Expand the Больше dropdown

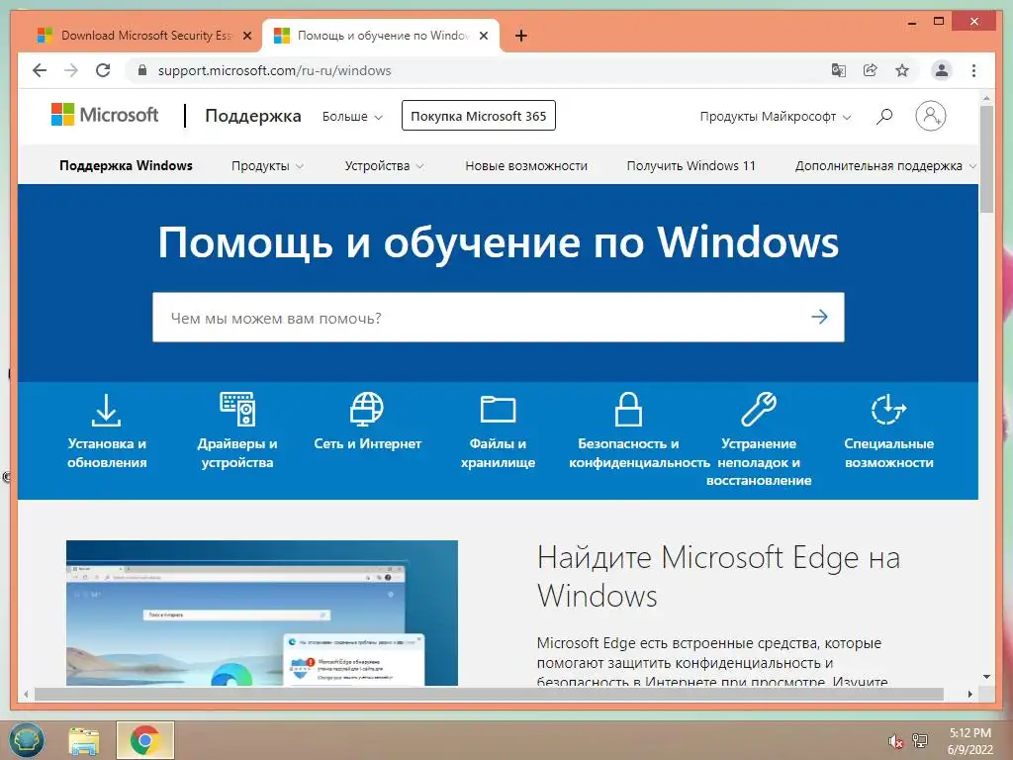[x=353, y=117]
